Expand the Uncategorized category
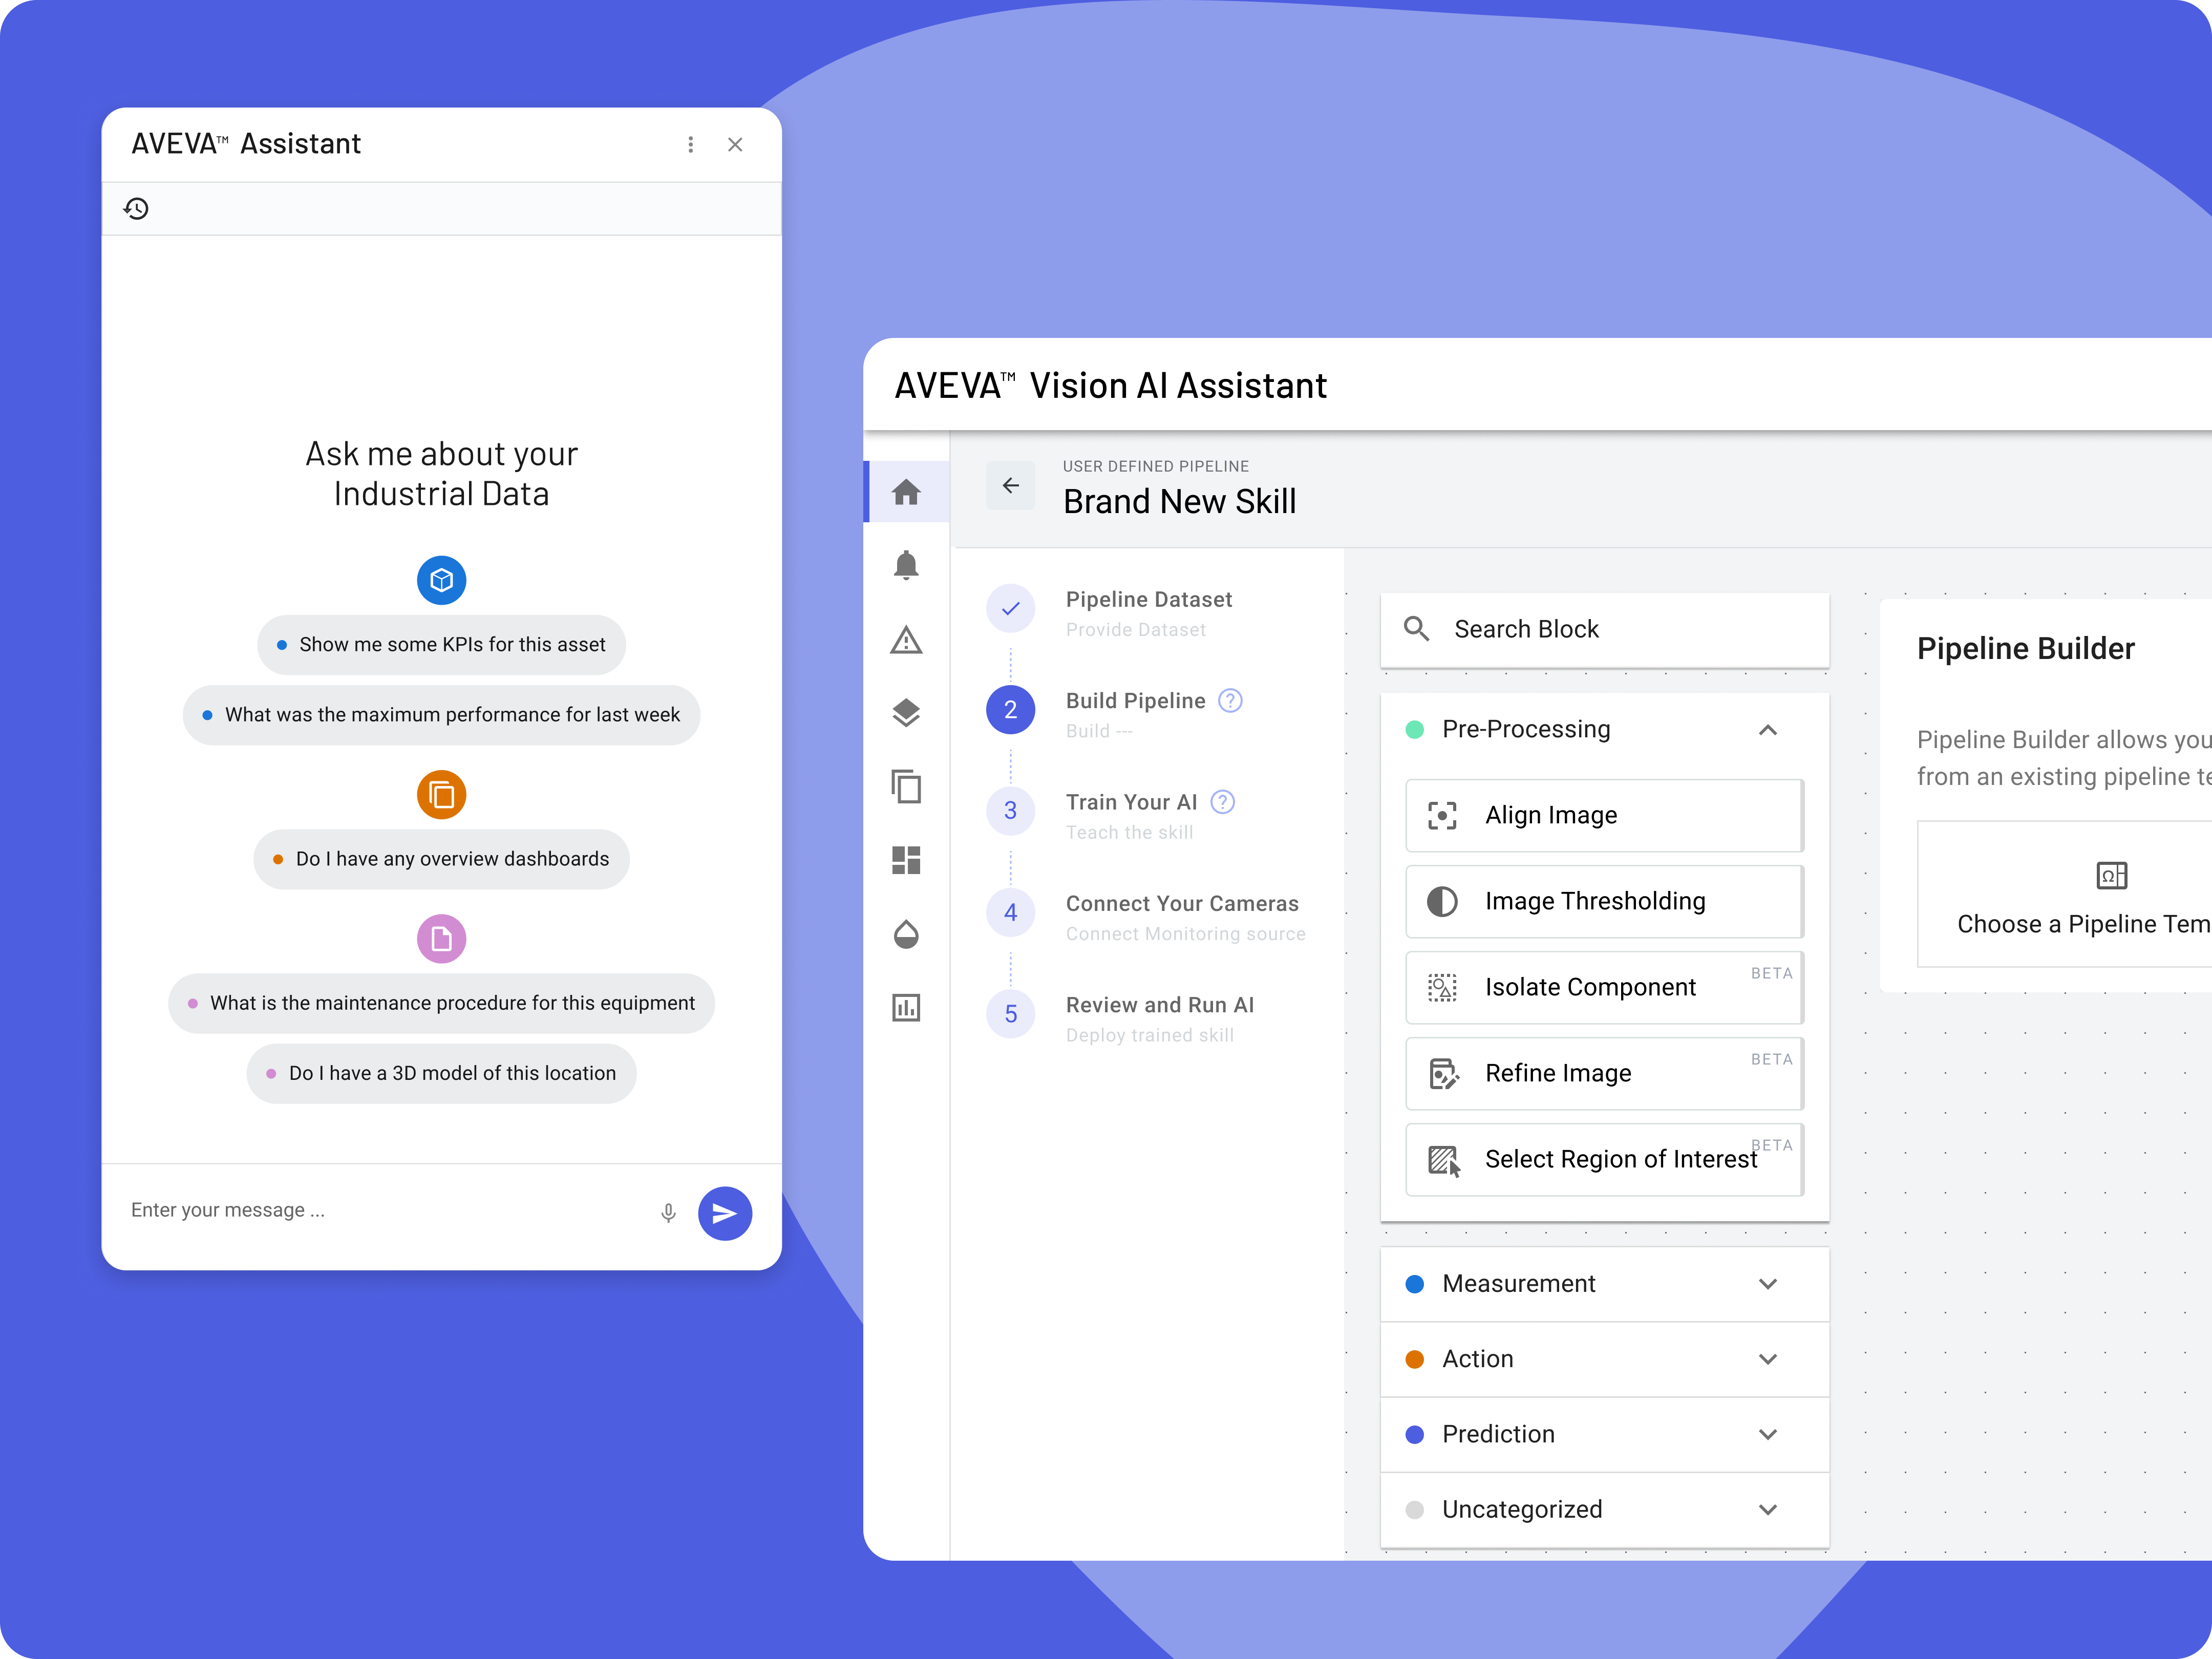Image resolution: width=2212 pixels, height=1659 pixels. (x=1767, y=1509)
